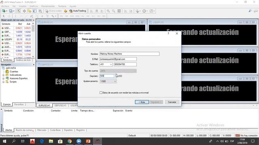The image size is (259, 145).
Task: Open the Archivo menu
Action: (x=5, y=6)
